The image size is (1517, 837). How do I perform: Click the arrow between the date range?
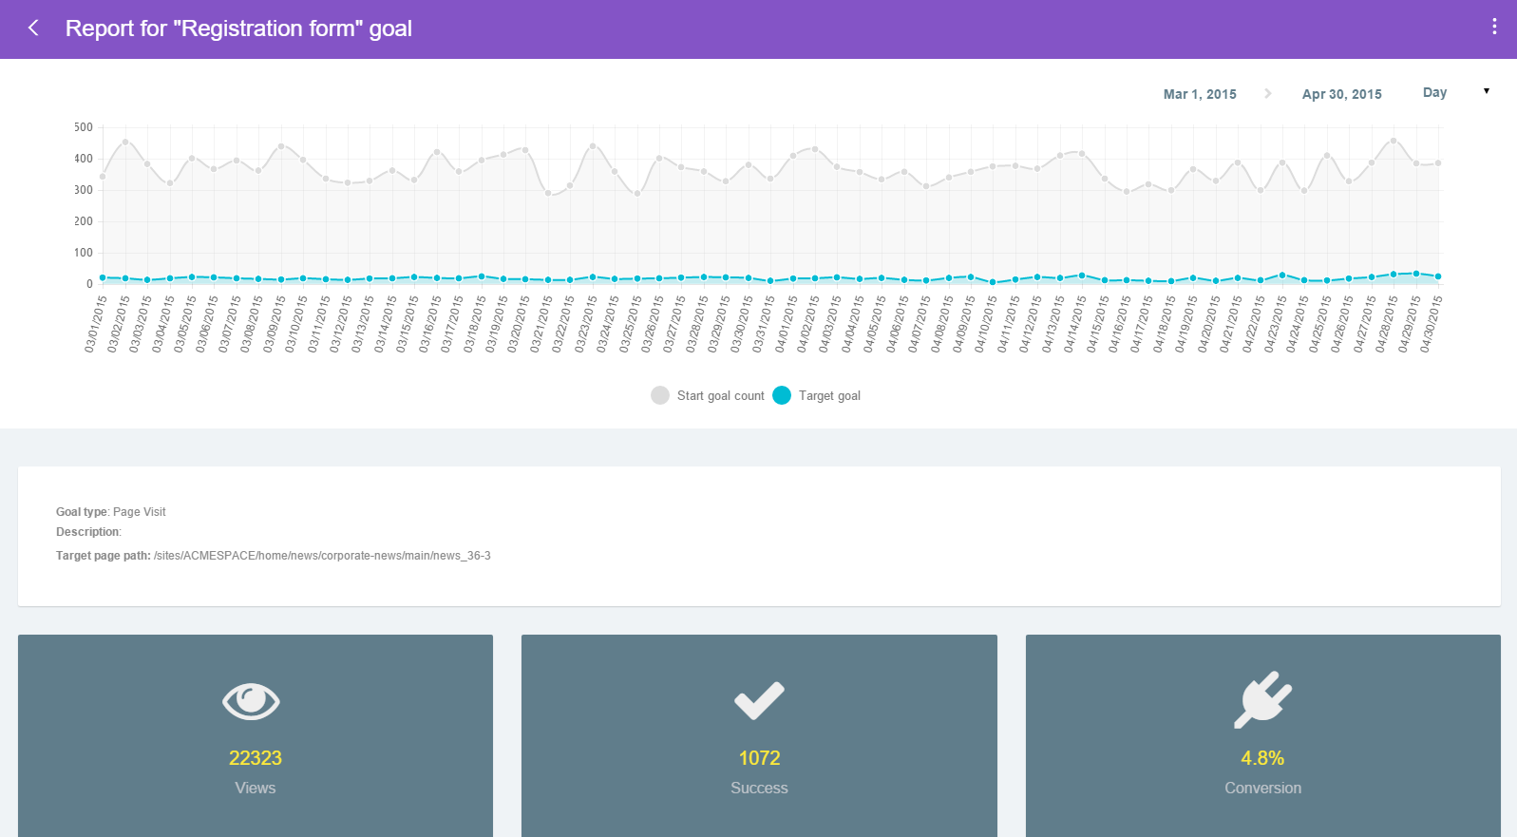pos(1268,93)
